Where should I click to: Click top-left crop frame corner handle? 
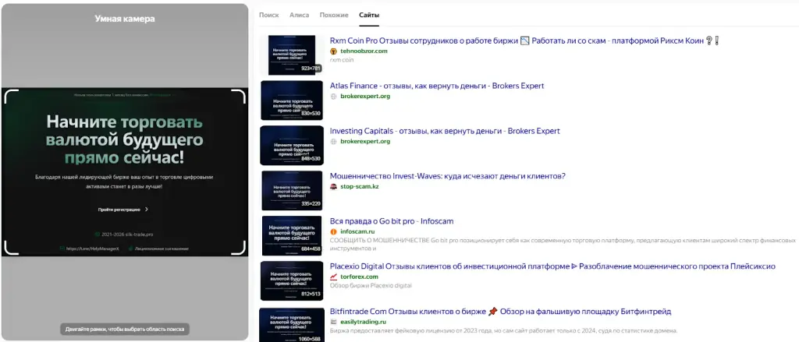click(10, 96)
